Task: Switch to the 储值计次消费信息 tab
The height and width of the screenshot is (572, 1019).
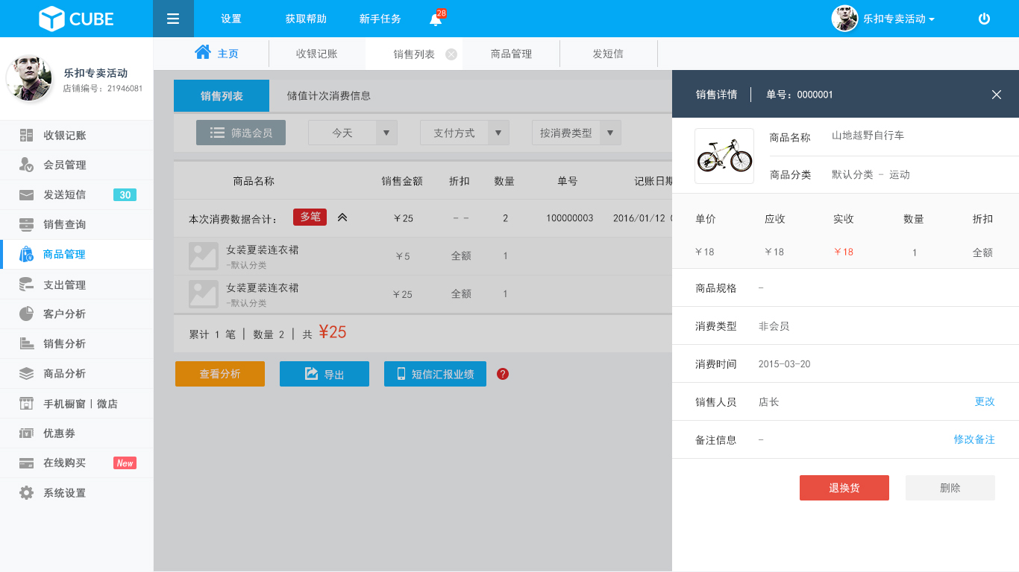Action: [329, 96]
